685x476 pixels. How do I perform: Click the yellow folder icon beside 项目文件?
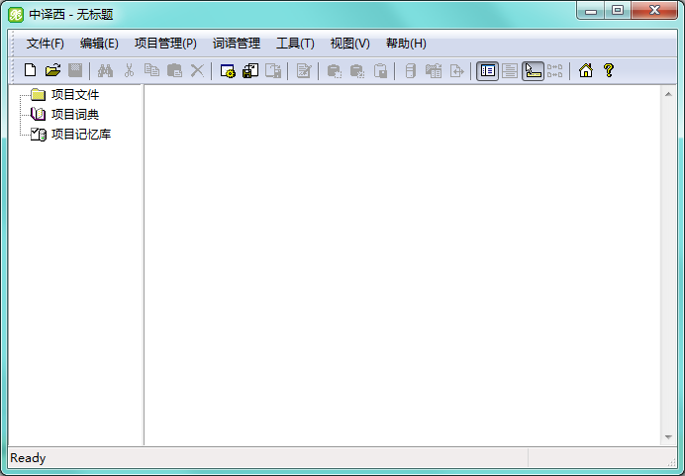click(39, 94)
